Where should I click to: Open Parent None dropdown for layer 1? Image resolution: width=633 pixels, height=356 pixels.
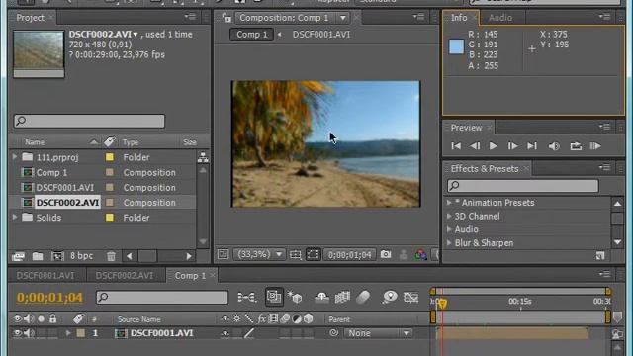pos(378,333)
